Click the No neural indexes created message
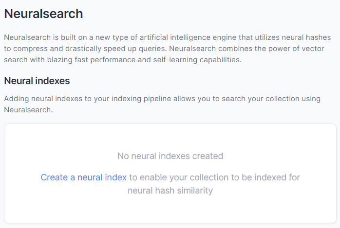 click(170, 156)
